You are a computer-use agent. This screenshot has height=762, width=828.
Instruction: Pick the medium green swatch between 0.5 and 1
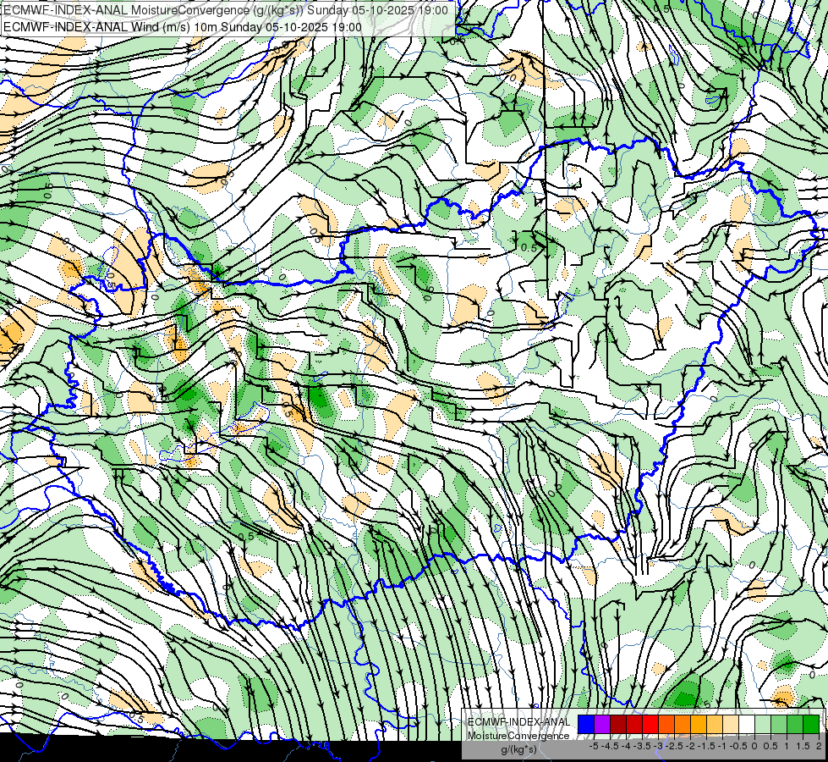779,725
